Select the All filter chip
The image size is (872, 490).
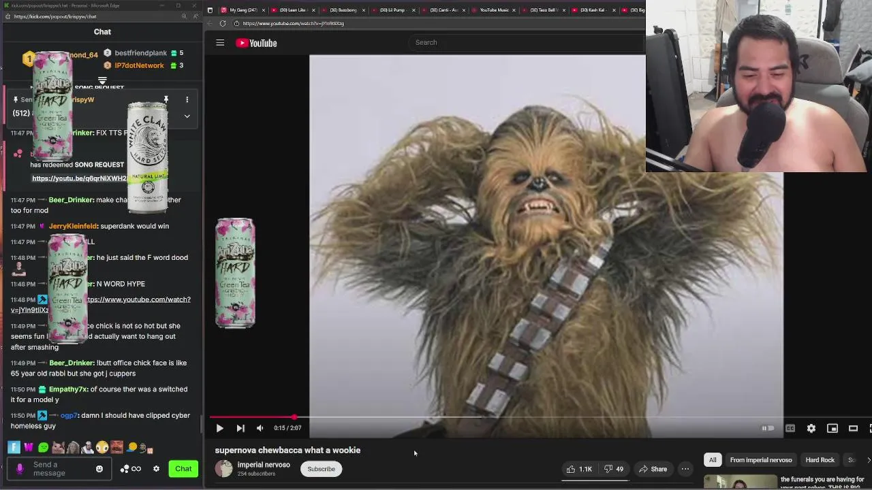[x=713, y=460]
